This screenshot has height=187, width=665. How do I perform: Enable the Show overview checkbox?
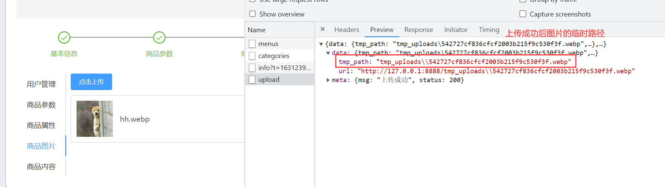point(253,14)
